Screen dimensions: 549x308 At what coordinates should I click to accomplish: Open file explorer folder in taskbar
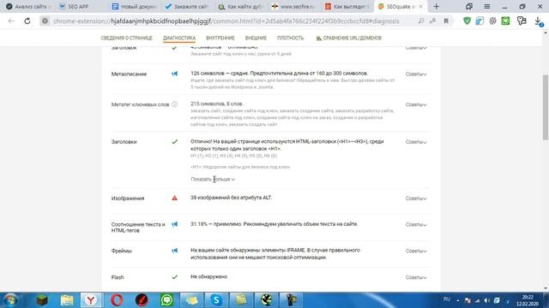(x=67, y=300)
